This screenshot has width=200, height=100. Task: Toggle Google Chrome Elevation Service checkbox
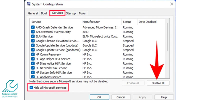33,41
